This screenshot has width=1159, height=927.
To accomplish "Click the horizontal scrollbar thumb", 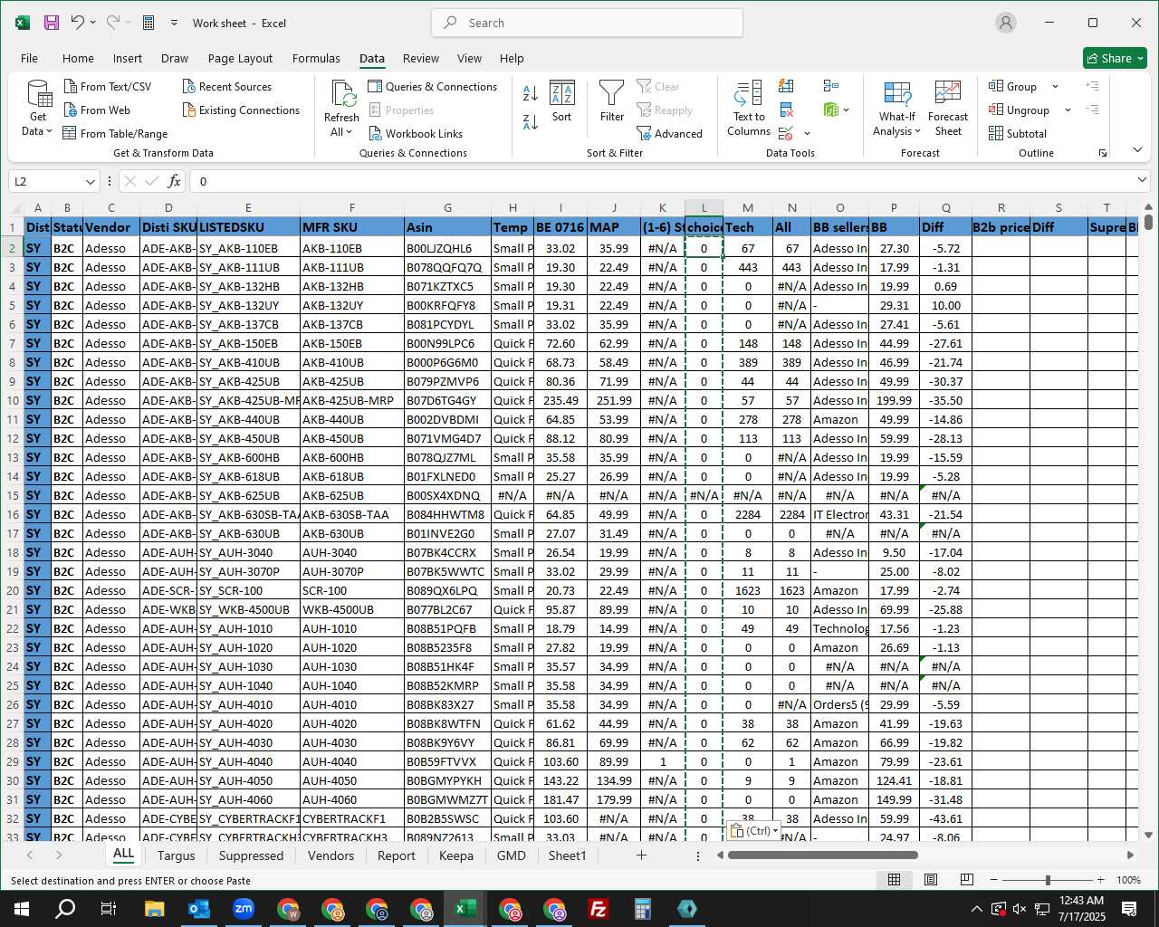I will coord(822,855).
